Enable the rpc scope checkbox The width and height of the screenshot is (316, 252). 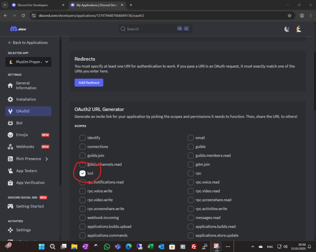191,173
